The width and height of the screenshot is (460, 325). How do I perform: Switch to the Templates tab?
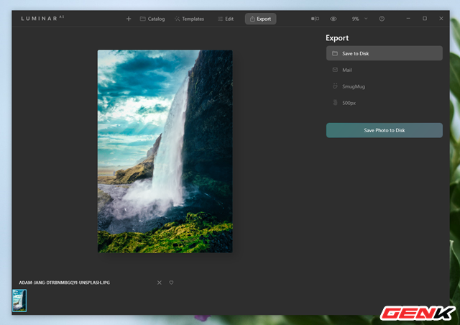click(189, 19)
